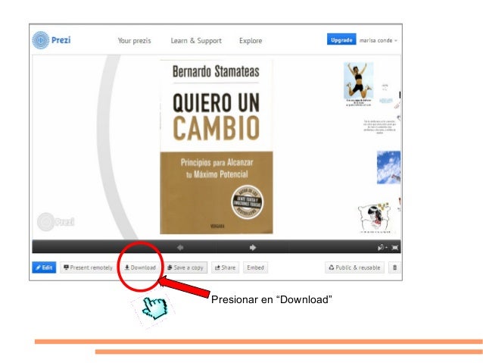The image size is (483, 363).
Task: Click the Edit button
Action: [44, 268]
